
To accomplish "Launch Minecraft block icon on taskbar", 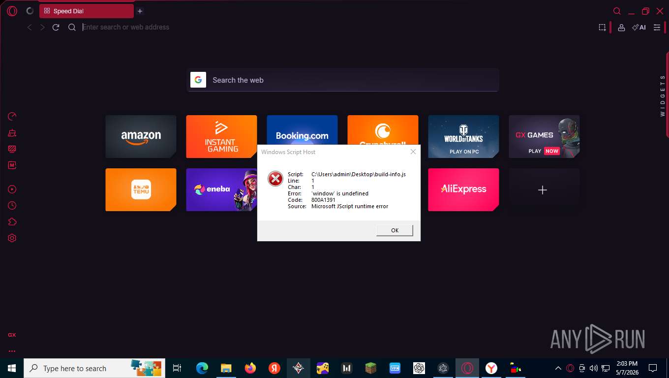I will click(x=370, y=368).
